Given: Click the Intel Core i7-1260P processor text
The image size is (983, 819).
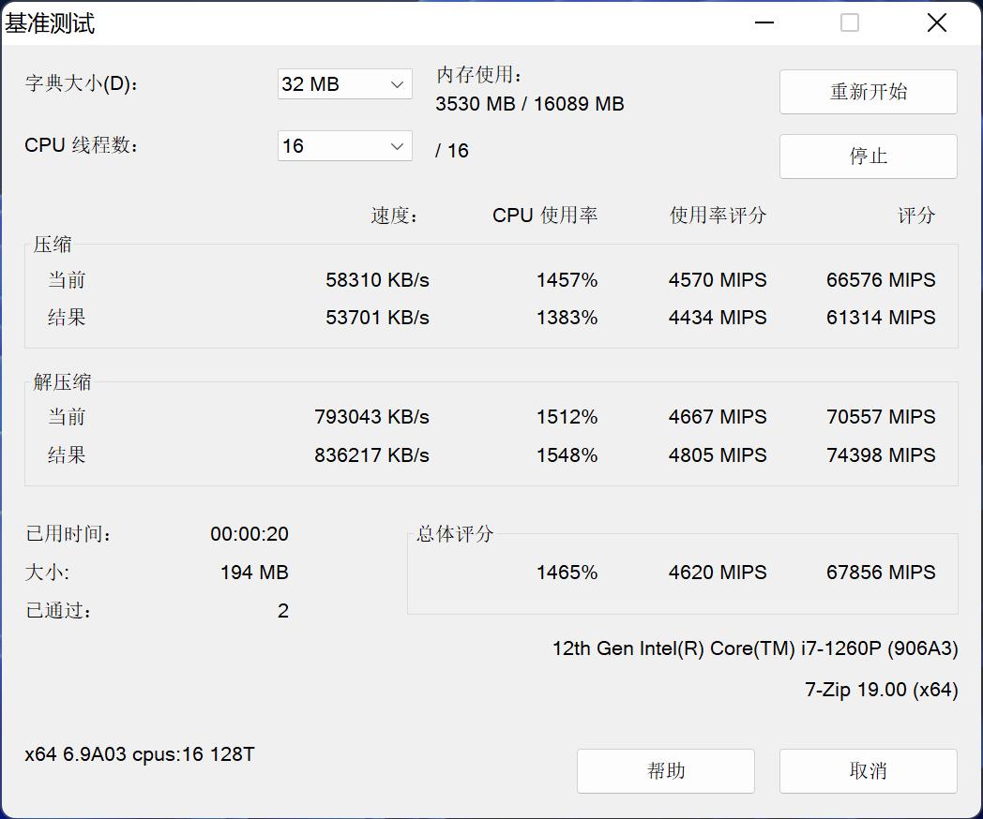Looking at the screenshot, I should [754, 648].
